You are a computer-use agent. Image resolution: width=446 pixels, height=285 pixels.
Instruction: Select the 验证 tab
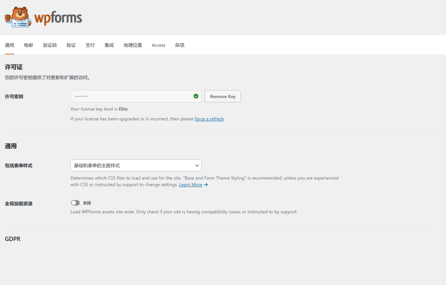(x=71, y=45)
